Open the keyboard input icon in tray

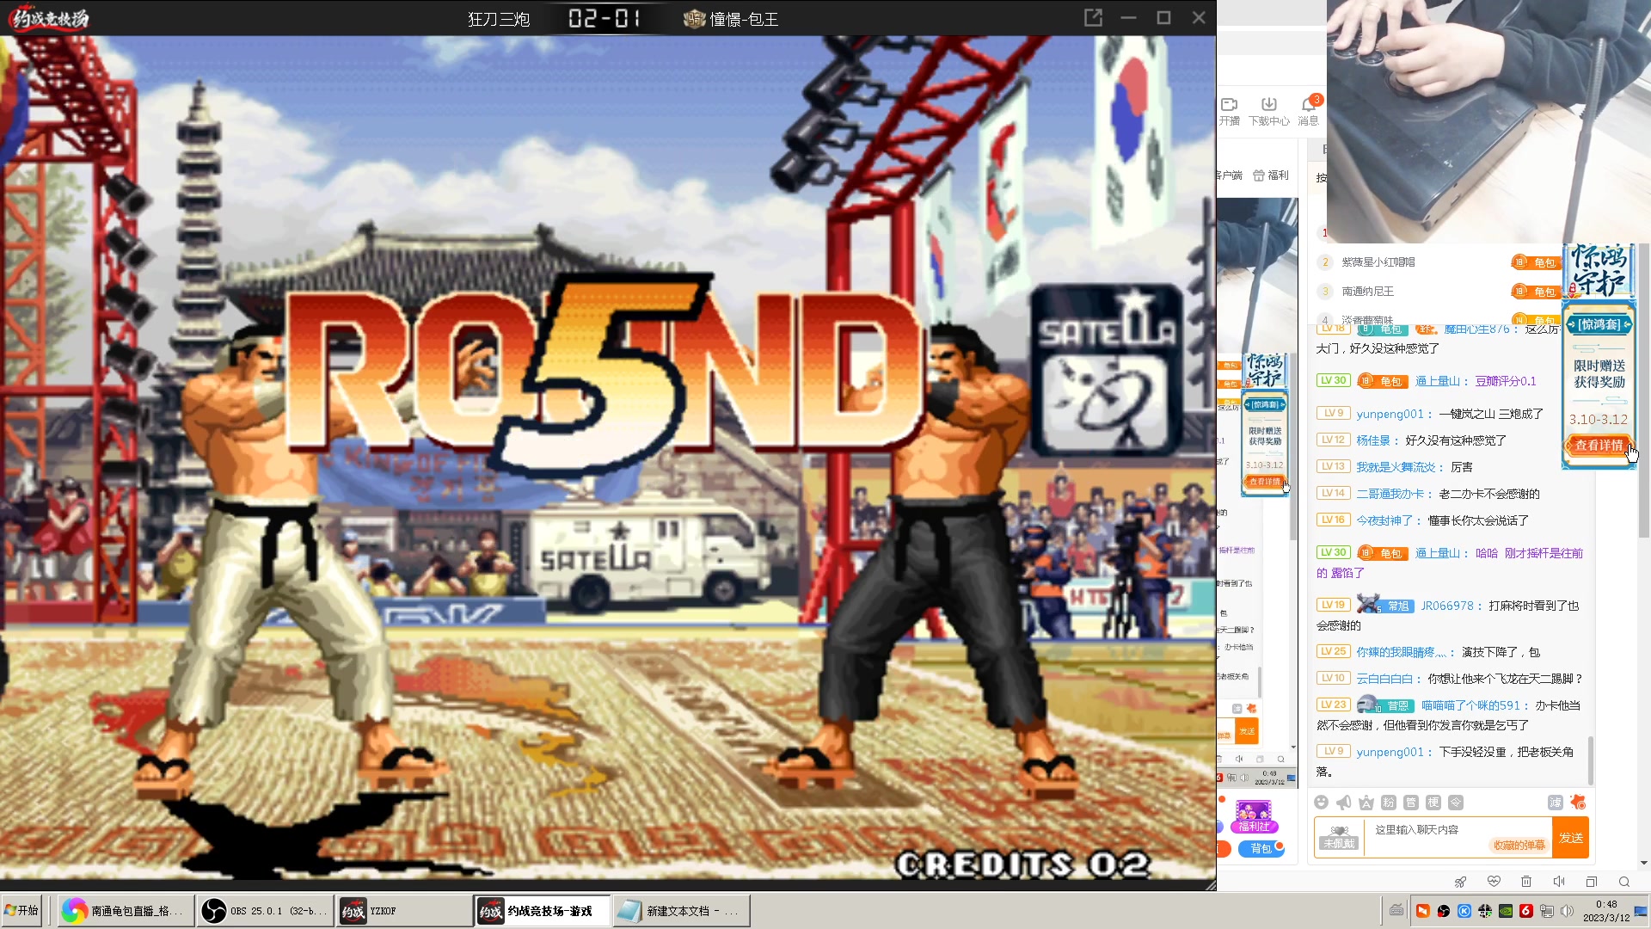pos(1397,911)
